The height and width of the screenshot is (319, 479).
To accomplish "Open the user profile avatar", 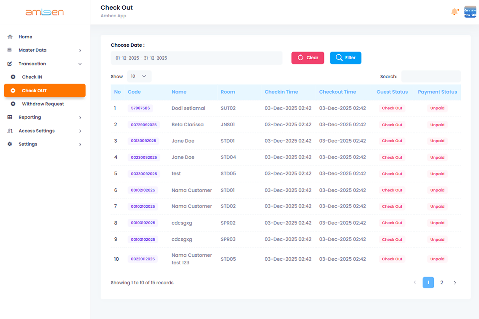I will pos(470,12).
